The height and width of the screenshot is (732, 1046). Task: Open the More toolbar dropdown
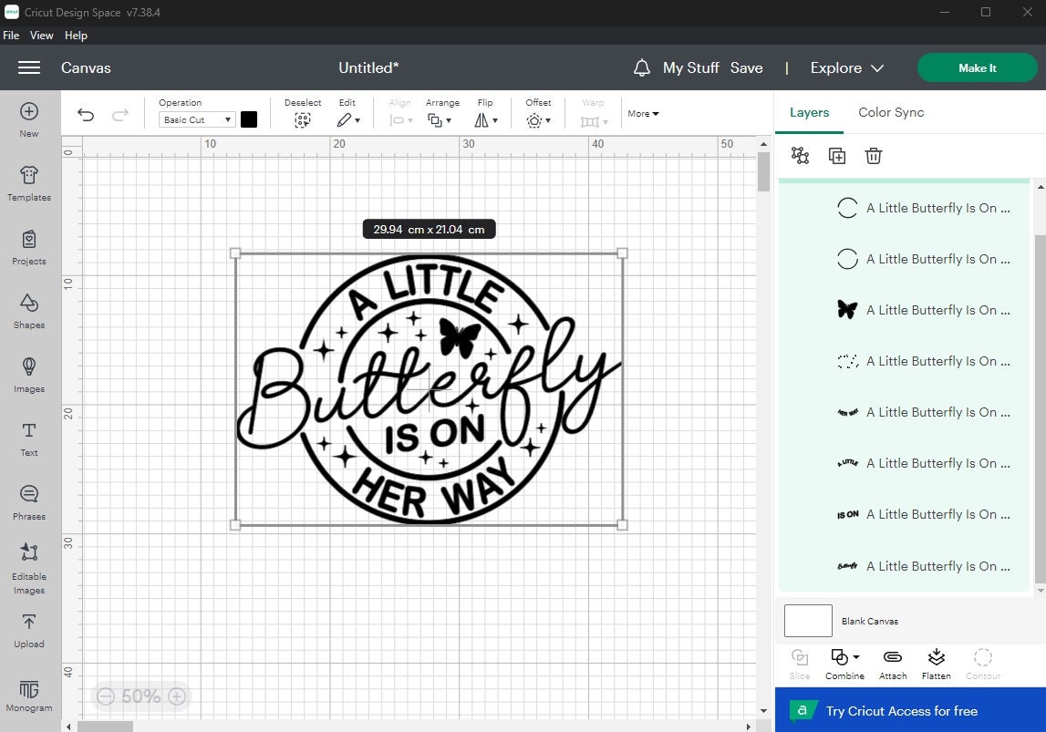pos(643,113)
